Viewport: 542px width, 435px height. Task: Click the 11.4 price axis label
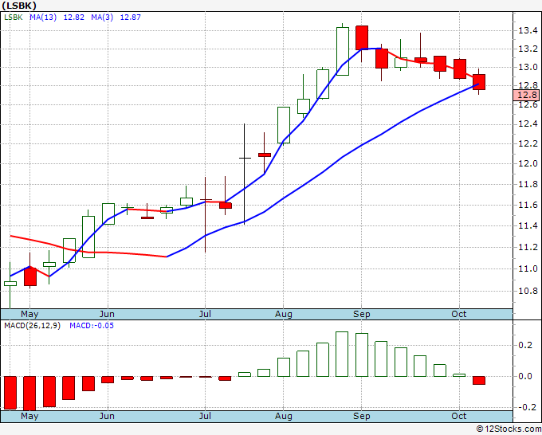[x=528, y=226]
